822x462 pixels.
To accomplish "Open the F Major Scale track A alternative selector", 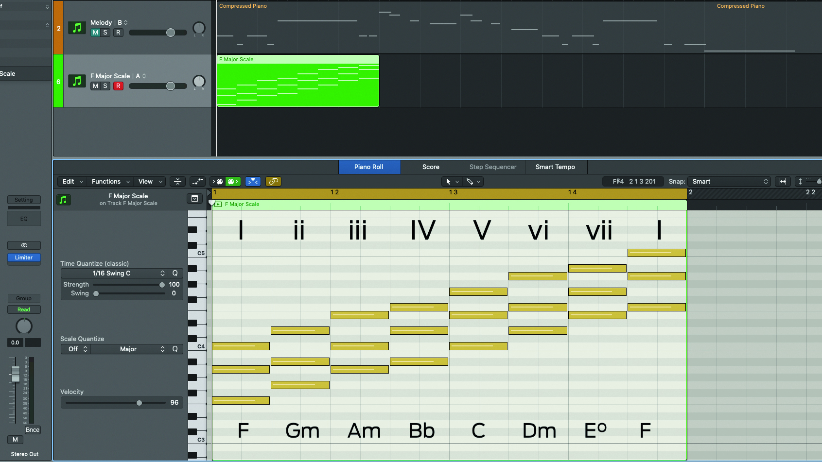I will point(141,76).
